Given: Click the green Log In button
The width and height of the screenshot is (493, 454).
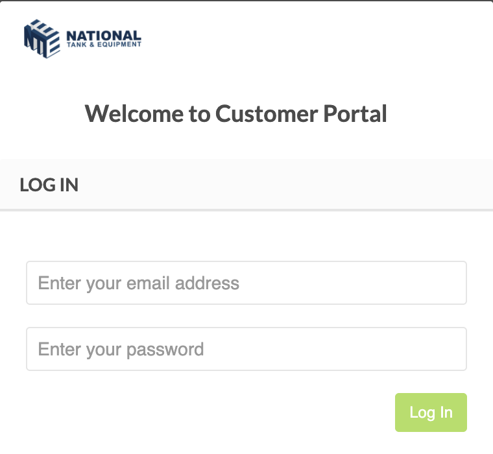Looking at the screenshot, I should [431, 412].
